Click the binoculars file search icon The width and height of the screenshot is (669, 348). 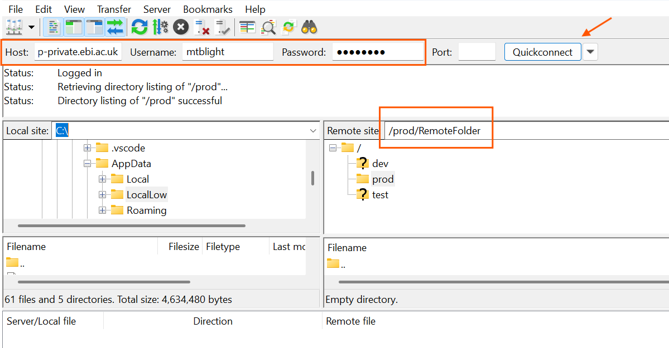309,27
